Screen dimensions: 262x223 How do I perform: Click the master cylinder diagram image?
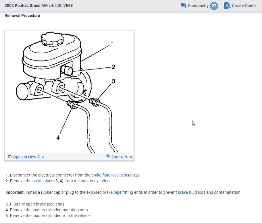tap(69, 92)
